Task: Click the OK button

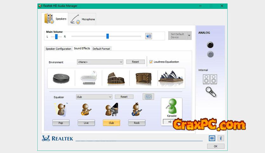Action: click(216, 146)
